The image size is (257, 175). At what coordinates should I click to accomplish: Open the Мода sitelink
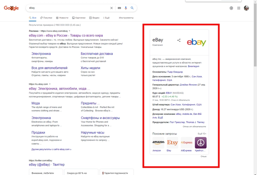point(36,103)
